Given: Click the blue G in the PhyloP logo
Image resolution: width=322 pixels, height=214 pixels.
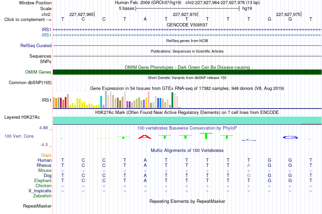Looking at the screenshot, I should [x=290, y=137].
